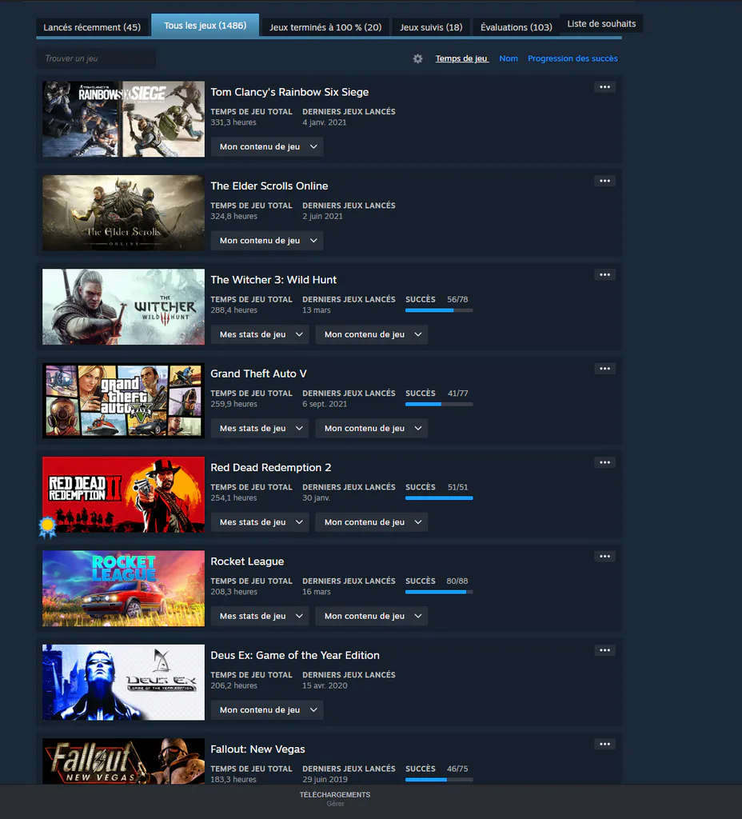Click the Rocket League achievements progress bar
The height and width of the screenshot is (819, 742).
click(x=439, y=592)
